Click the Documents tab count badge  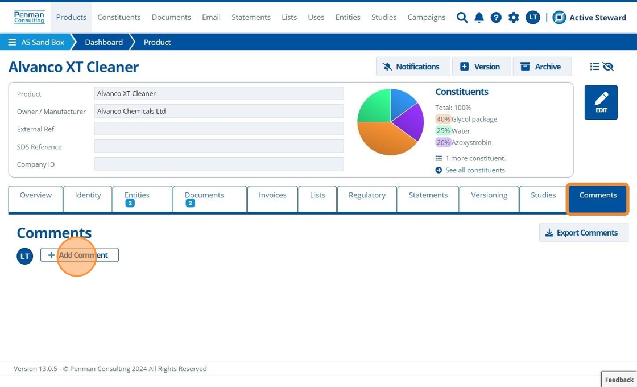pyautogui.click(x=190, y=203)
